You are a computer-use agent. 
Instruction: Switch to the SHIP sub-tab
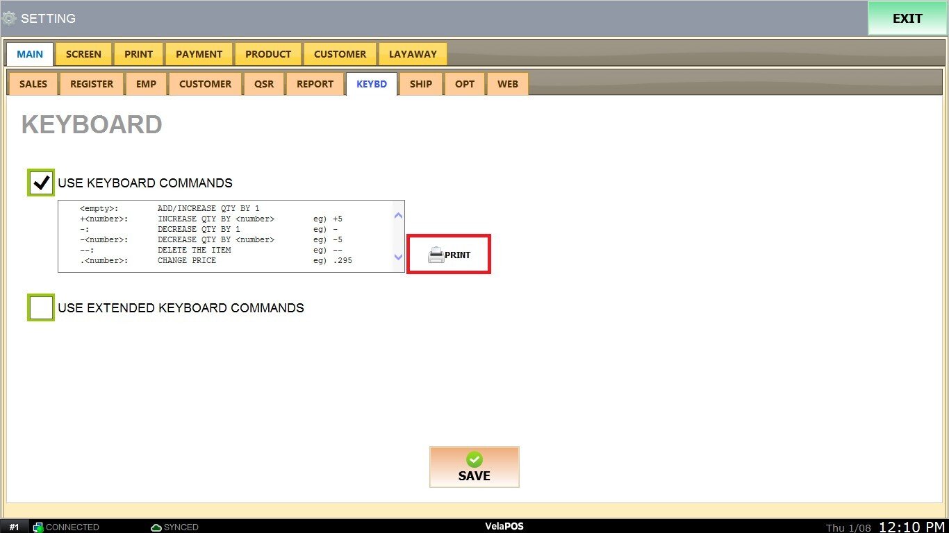click(x=421, y=84)
